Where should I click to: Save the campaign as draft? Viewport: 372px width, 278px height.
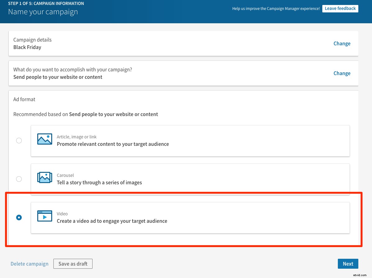coord(73,263)
